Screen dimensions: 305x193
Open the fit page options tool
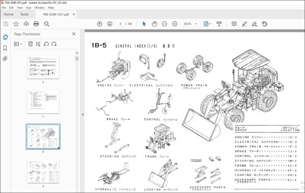pos(206,24)
